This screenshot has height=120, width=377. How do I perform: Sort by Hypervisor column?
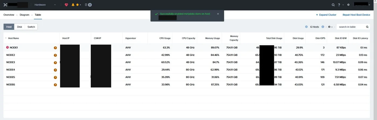pyautogui.click(x=131, y=38)
